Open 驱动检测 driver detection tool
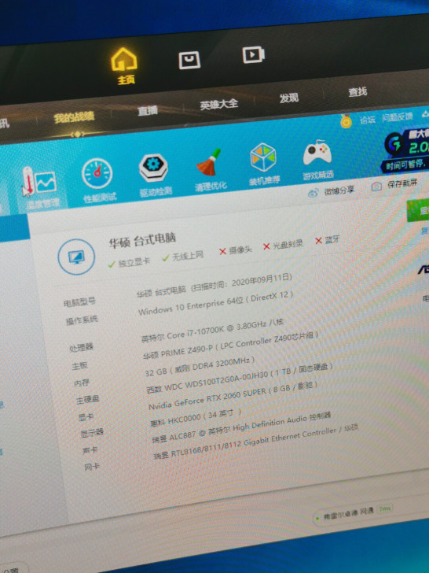Screen dimensions: 429x573 click(154, 176)
